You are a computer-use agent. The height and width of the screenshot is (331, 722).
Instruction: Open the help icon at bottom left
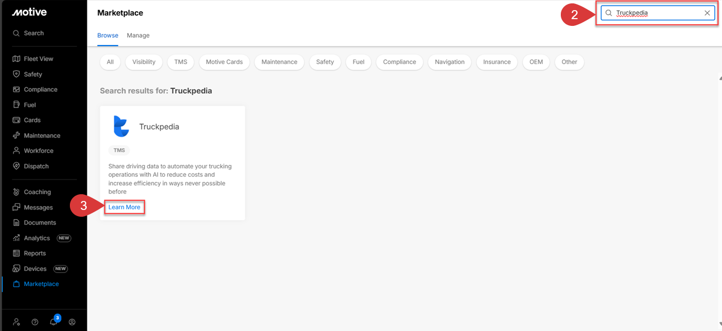coord(34,321)
